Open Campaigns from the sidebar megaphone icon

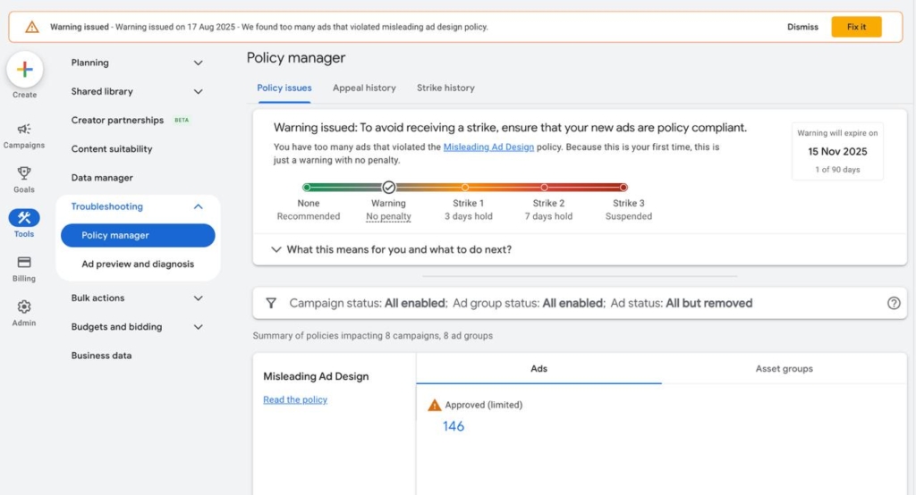pyautogui.click(x=24, y=130)
